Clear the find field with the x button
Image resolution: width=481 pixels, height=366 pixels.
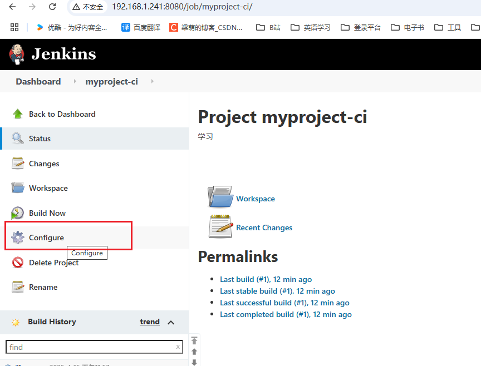178,347
